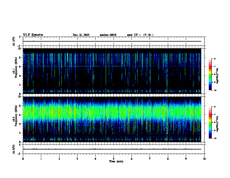
Task: Click the ch.2 spectrogram color scale bar
Action: click(210, 122)
